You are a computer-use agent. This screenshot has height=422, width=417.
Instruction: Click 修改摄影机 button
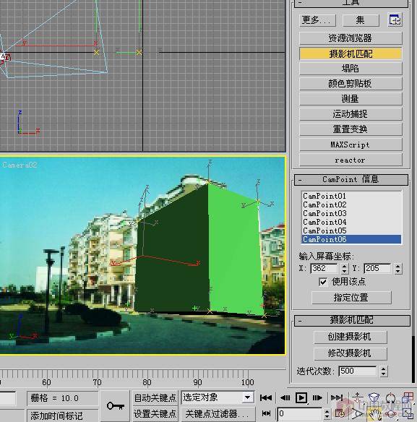(x=351, y=353)
